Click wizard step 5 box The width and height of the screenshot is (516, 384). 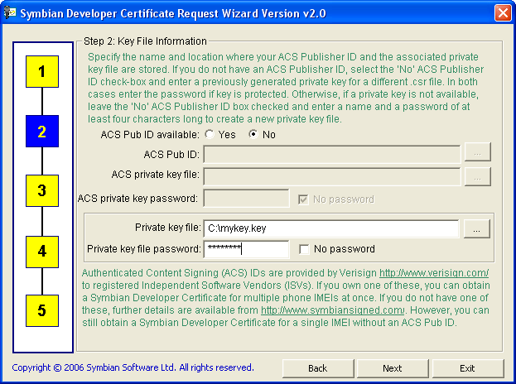click(x=42, y=310)
